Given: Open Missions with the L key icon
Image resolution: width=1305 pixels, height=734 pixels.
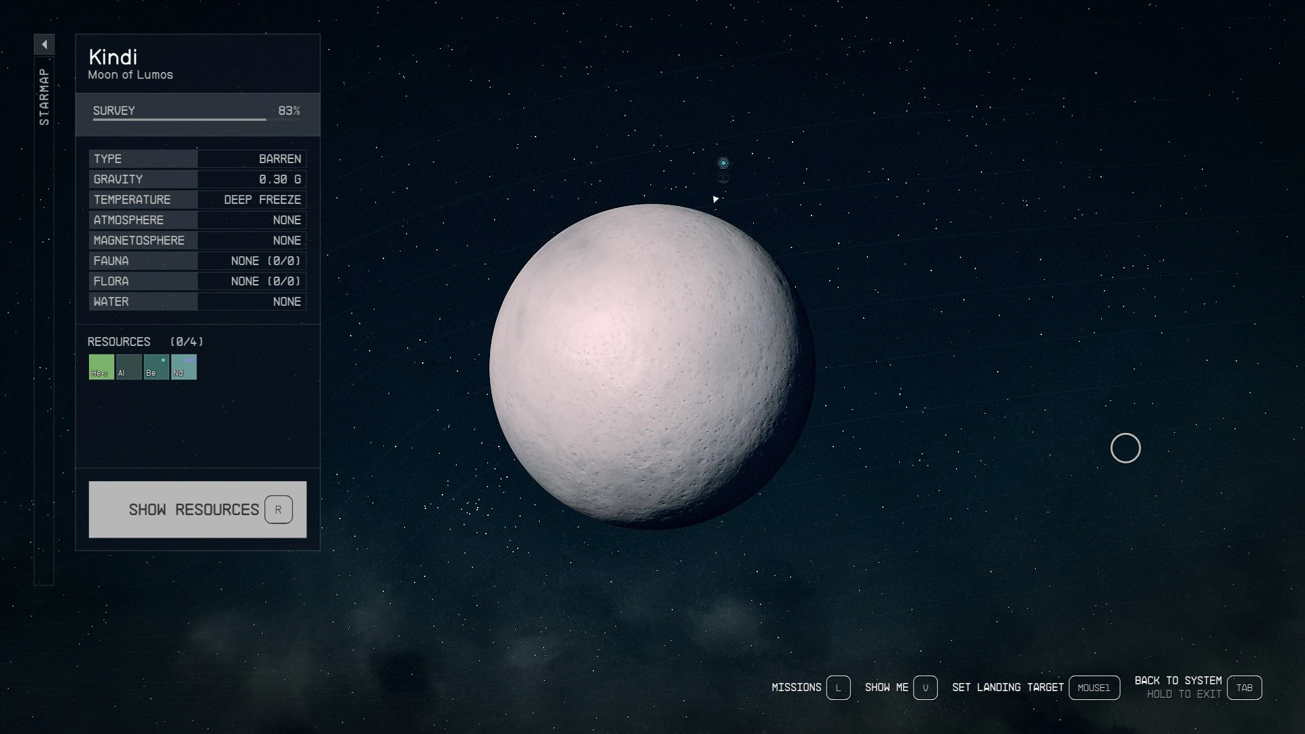Looking at the screenshot, I should pyautogui.click(x=838, y=688).
